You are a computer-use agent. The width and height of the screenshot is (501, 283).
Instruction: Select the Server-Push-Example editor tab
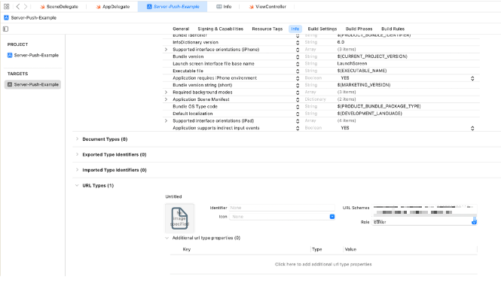(173, 6)
